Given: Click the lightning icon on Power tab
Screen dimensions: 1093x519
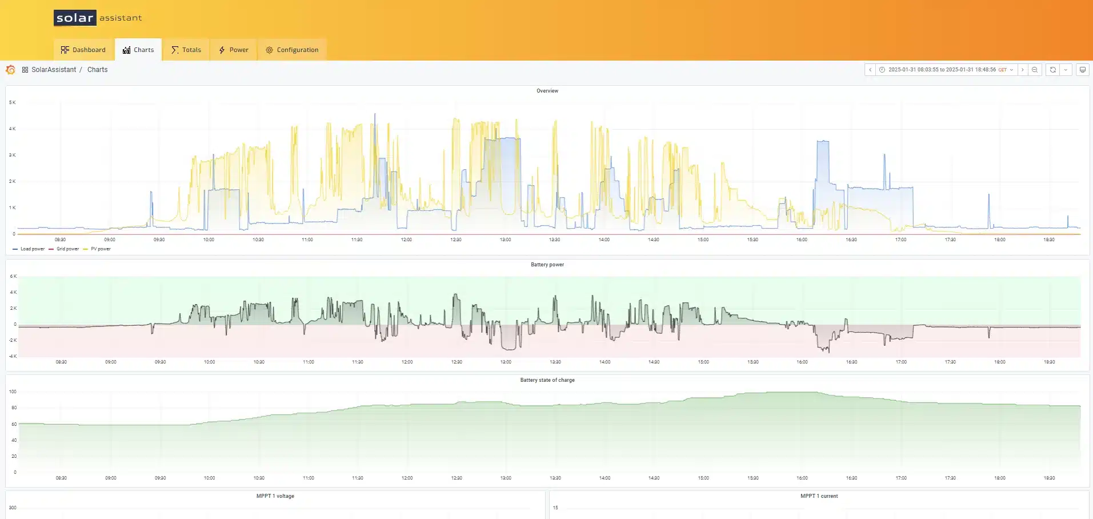Looking at the screenshot, I should 222,50.
